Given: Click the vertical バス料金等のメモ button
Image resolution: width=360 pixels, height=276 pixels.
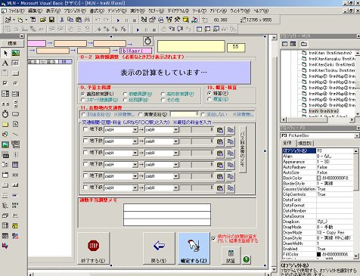Looking at the screenshot, I should pos(242,149).
